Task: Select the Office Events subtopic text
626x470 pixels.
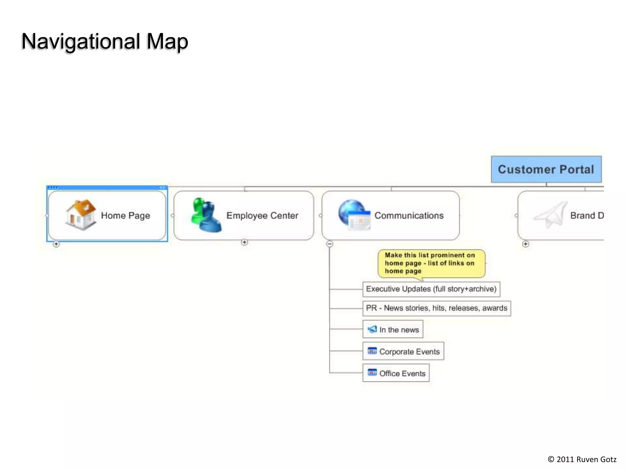Action: pos(402,373)
